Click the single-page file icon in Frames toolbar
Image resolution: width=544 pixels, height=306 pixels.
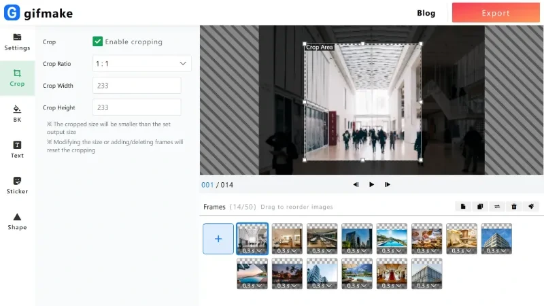463,207
